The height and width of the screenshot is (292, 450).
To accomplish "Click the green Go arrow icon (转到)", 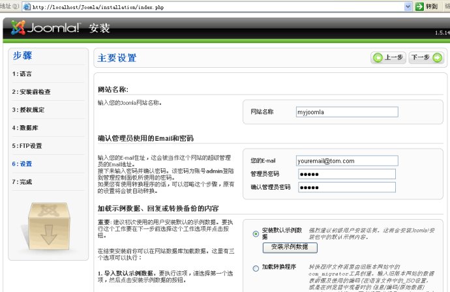I will coord(419,7).
